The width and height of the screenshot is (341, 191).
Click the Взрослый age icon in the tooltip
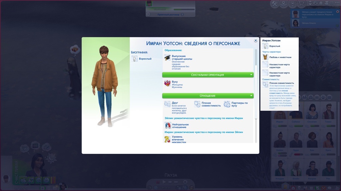click(x=265, y=46)
